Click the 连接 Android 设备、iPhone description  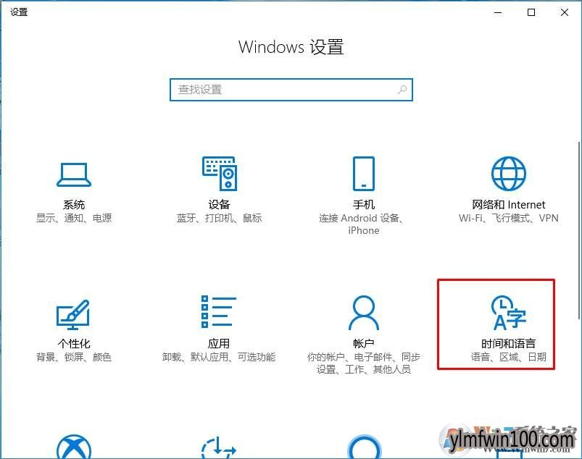point(361,224)
